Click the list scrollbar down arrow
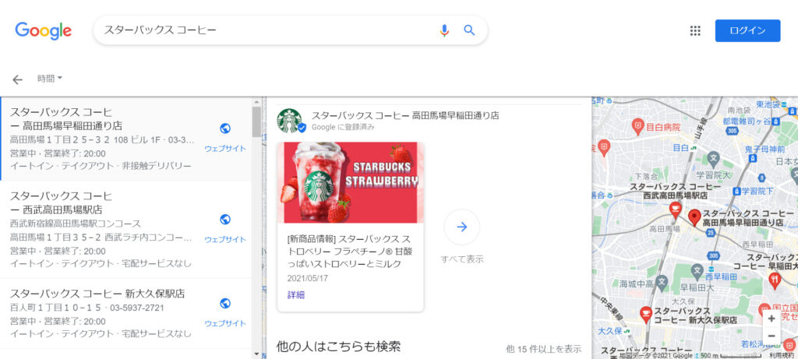Screen dimensions: 798x359 pyautogui.click(x=256, y=354)
